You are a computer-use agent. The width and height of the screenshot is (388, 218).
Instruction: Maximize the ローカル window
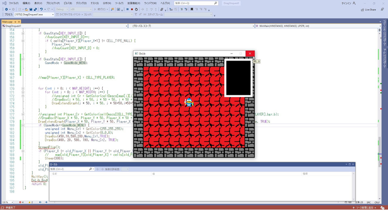[x=350, y=164]
